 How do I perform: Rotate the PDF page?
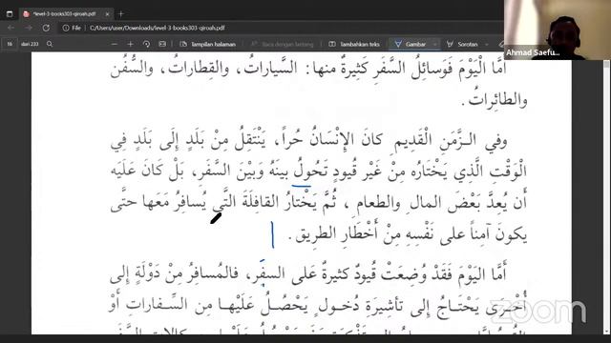click(x=146, y=45)
